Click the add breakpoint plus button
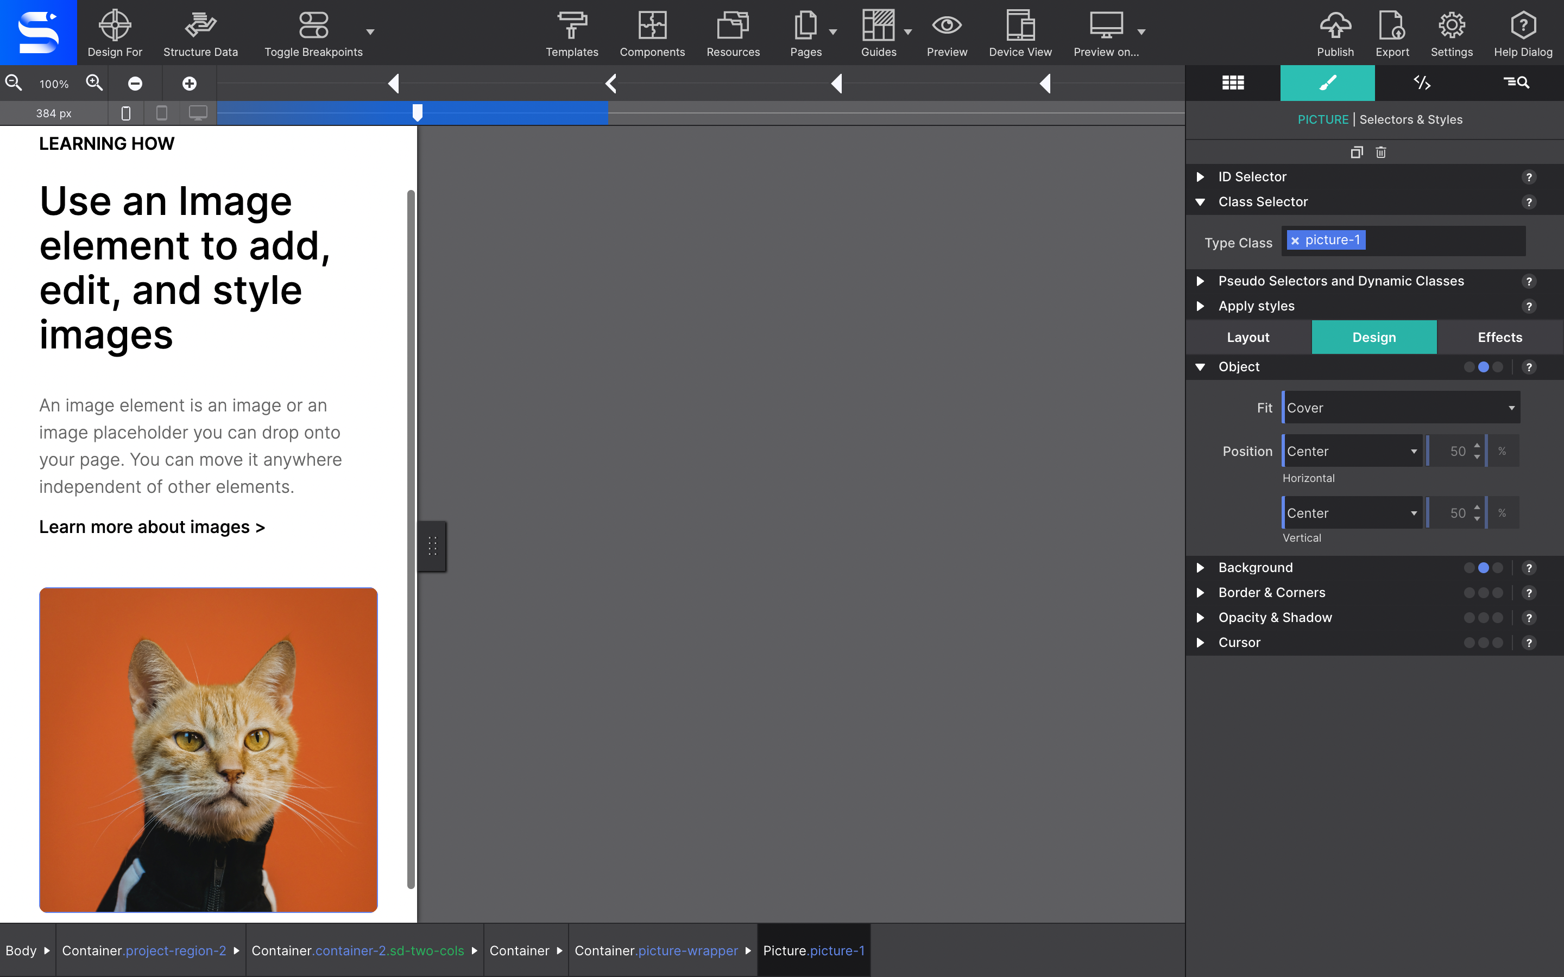This screenshot has width=1564, height=977. (190, 84)
